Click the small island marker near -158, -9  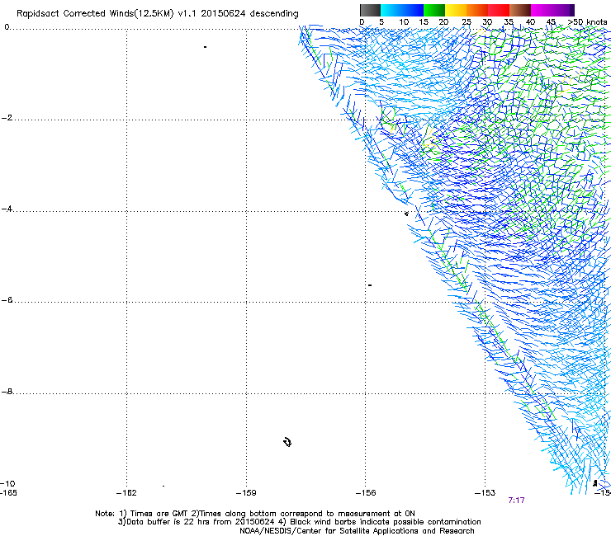(x=287, y=442)
